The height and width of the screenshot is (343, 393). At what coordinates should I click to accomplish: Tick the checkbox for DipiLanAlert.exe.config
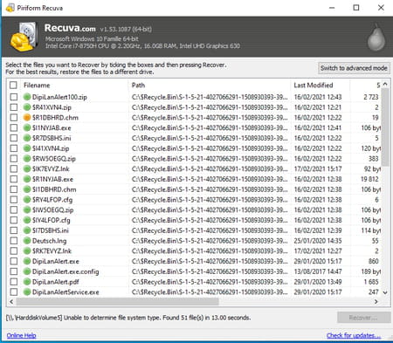click(14, 271)
